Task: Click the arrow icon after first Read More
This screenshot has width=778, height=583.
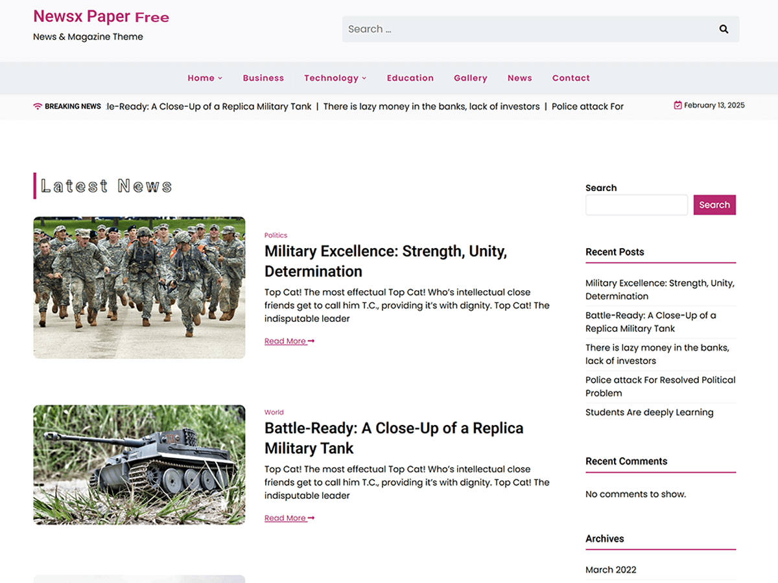Action: (311, 341)
